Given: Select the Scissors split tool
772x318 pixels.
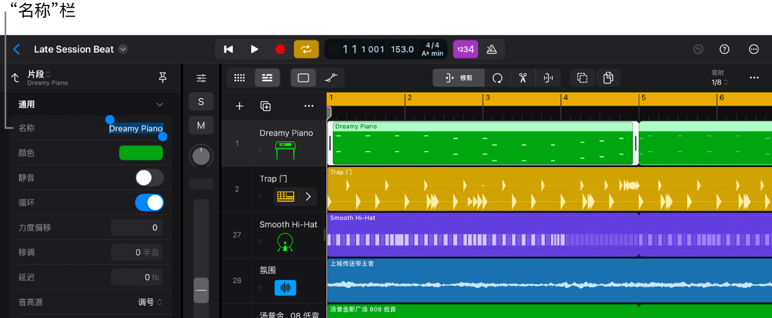Looking at the screenshot, I should (x=523, y=78).
